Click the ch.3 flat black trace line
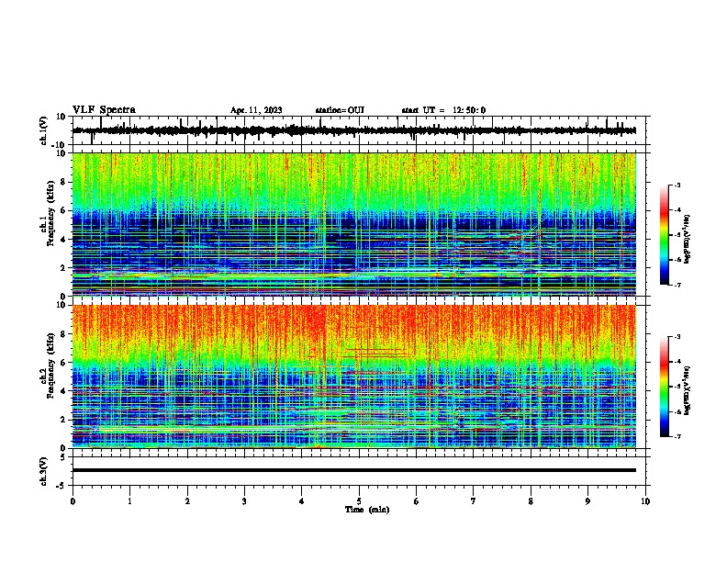The height and width of the screenshot is (562, 727). click(x=354, y=470)
